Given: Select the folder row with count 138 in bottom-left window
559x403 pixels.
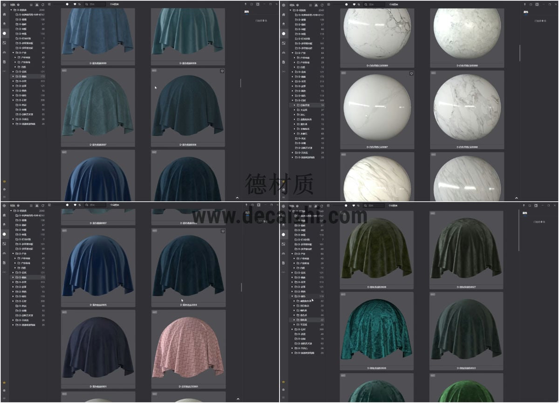Looking at the screenshot, I should click(x=28, y=221).
